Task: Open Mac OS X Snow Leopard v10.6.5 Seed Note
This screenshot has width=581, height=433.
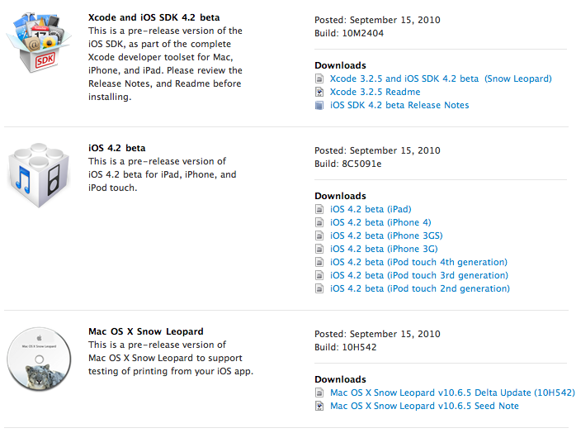Action: [424, 406]
